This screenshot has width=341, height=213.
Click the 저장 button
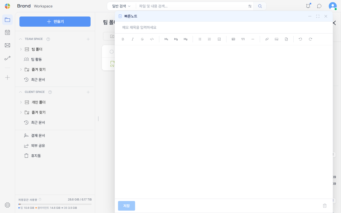coord(127,206)
